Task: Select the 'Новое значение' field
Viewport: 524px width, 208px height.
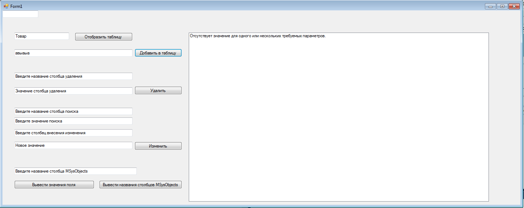Action: point(73,145)
